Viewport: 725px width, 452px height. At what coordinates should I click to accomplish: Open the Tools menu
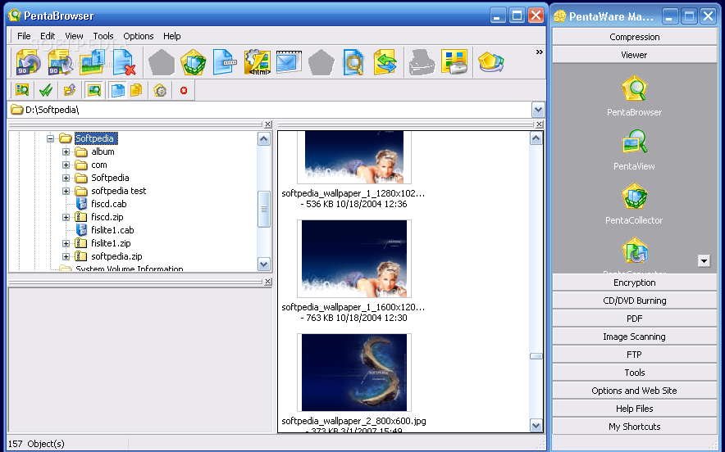coord(103,36)
